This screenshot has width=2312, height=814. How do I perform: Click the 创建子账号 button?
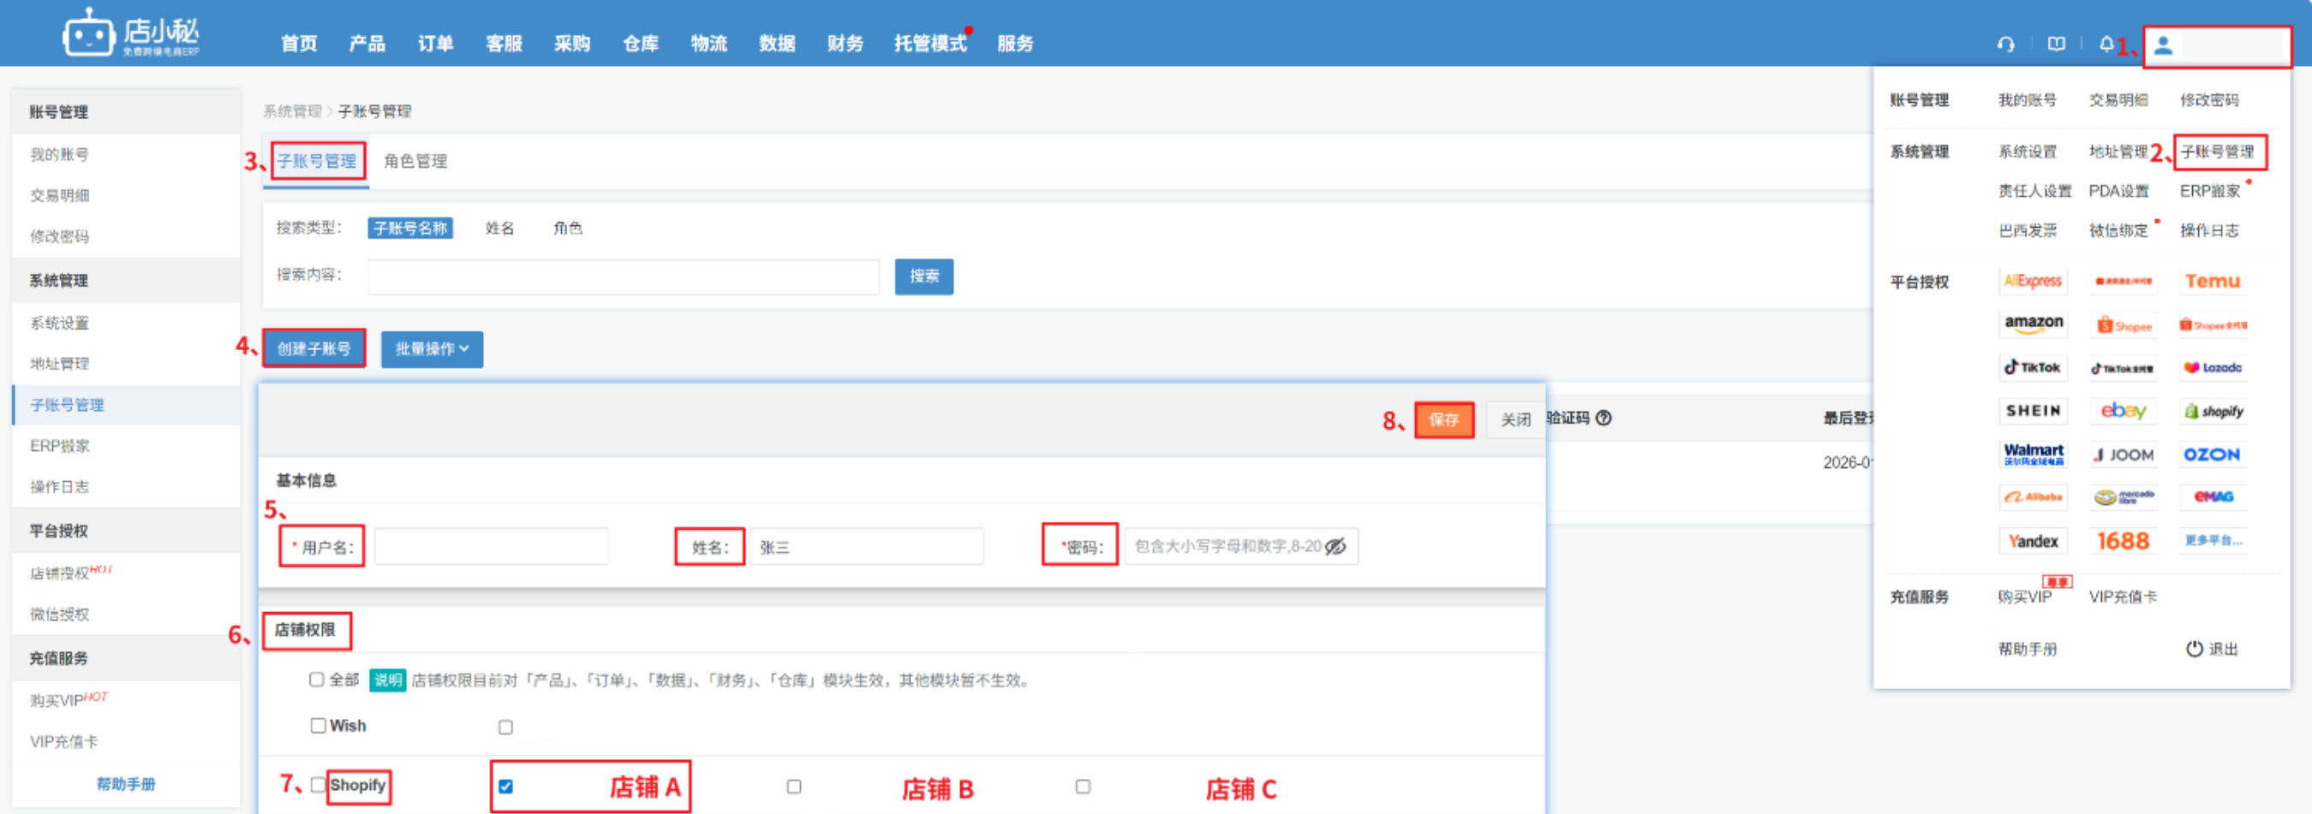click(x=314, y=348)
